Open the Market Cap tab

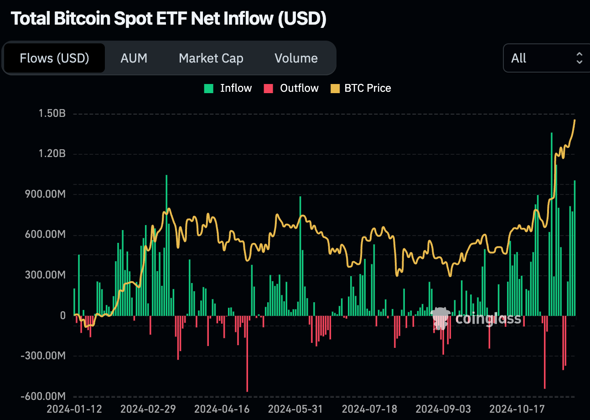pyautogui.click(x=211, y=58)
